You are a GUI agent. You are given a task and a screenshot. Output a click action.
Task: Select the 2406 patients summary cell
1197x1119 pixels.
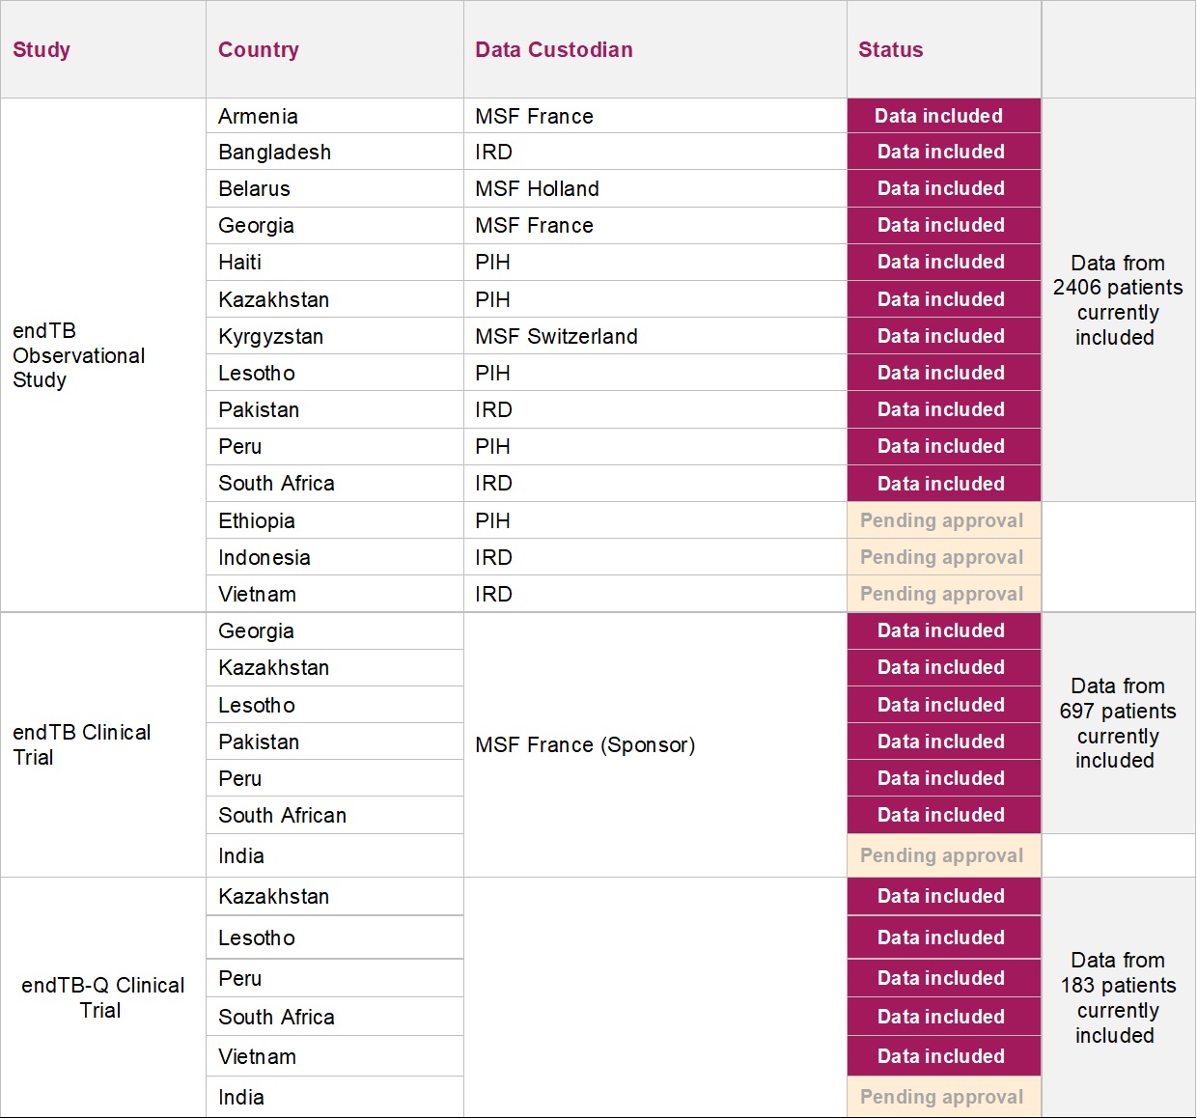point(1118,300)
